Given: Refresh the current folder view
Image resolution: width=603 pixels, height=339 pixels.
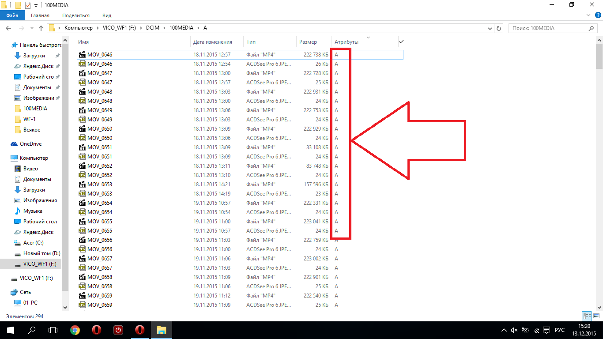Looking at the screenshot, I should (x=499, y=28).
